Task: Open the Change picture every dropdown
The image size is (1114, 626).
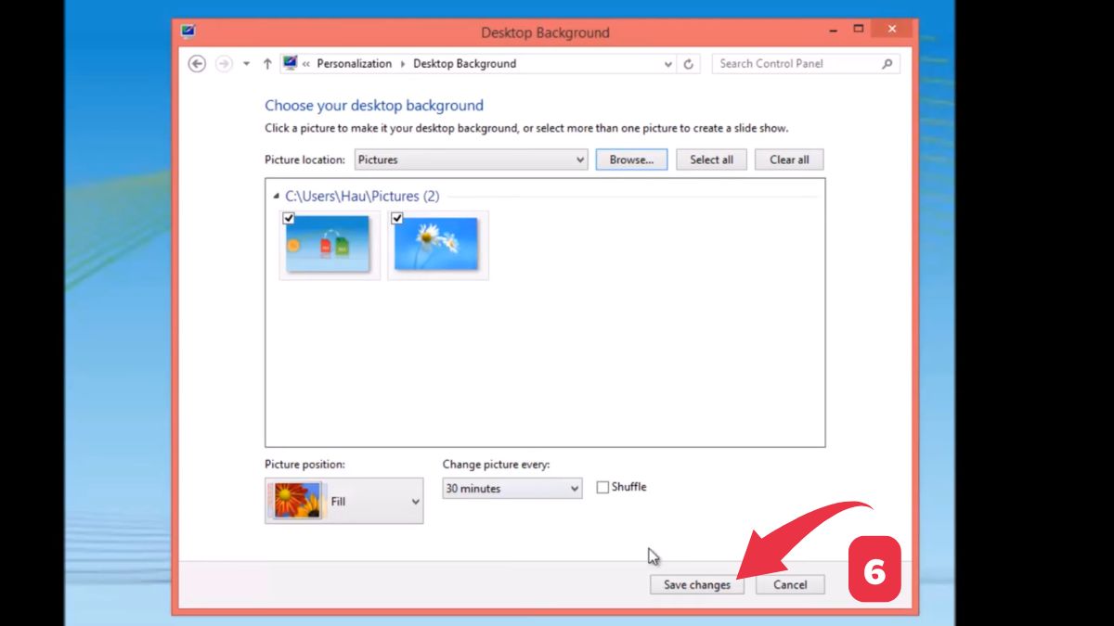Action: point(575,487)
